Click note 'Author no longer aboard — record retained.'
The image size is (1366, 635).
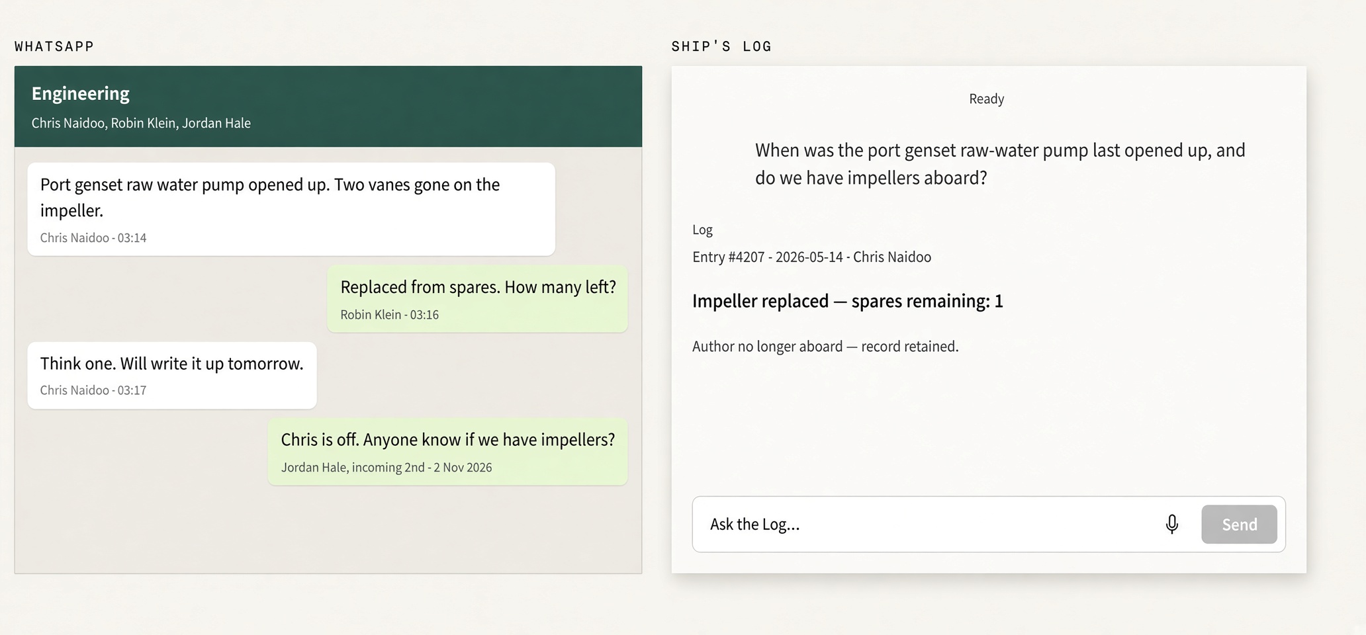tap(825, 347)
